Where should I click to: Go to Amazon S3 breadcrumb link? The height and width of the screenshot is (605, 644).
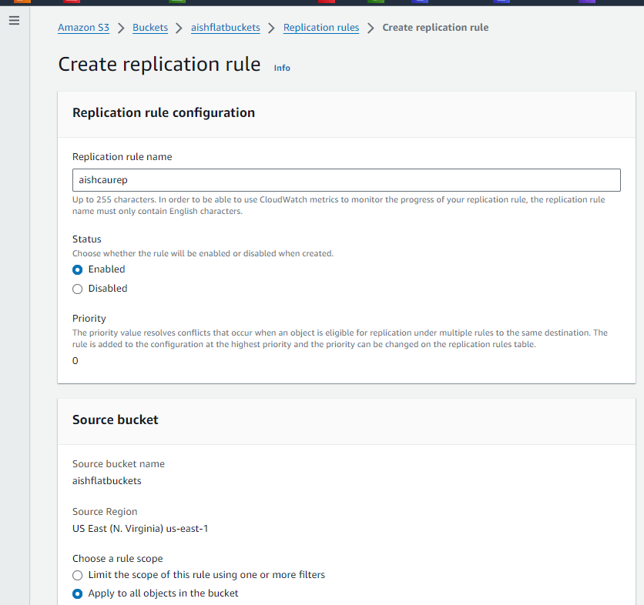(83, 28)
